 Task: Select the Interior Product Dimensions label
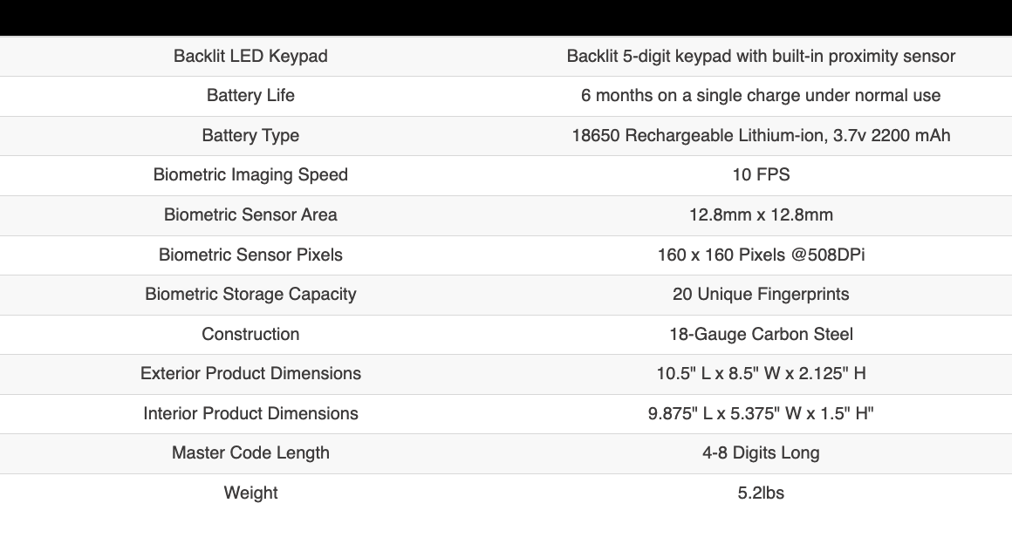tap(250, 413)
